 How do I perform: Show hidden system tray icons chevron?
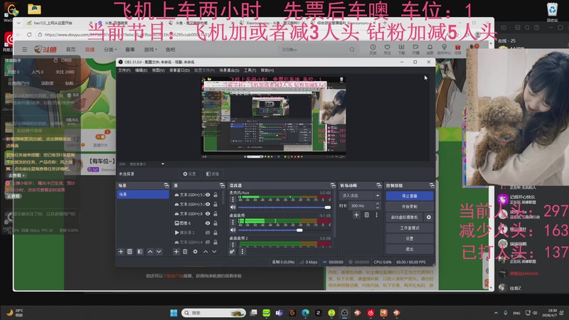(x=496, y=313)
